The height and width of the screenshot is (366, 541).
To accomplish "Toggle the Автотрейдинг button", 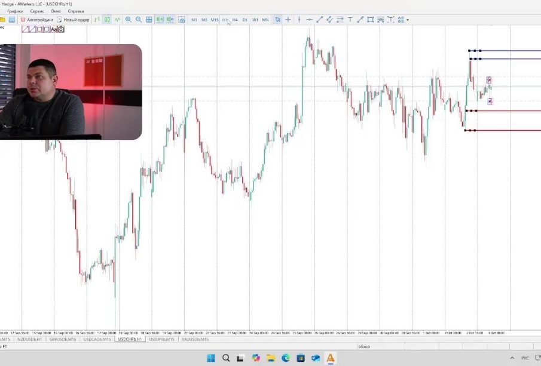I will 36,20.
